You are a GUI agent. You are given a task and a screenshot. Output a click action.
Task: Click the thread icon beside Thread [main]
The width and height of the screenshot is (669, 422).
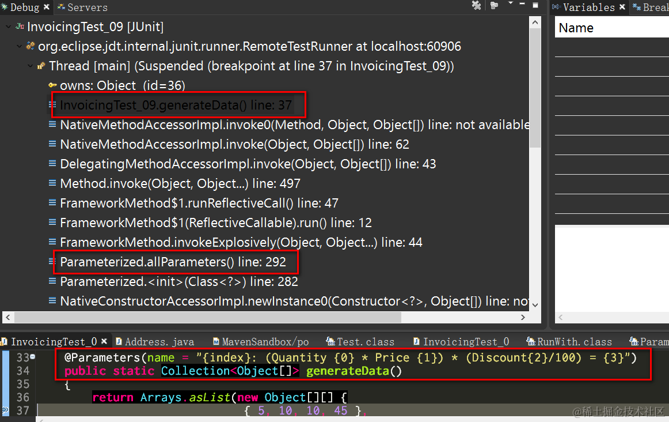tap(41, 66)
